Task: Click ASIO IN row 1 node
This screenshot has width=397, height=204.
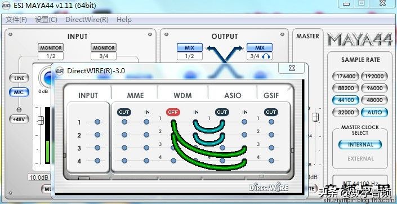Action: point(244,122)
